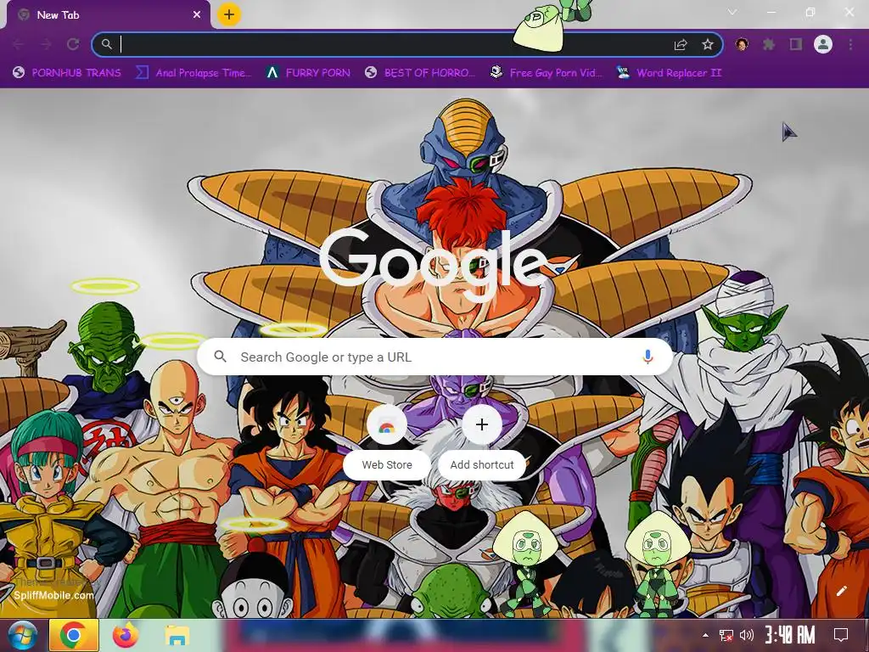The image size is (869, 652).
Task: Click the Search Google or type a URL box
Action: 435,357
